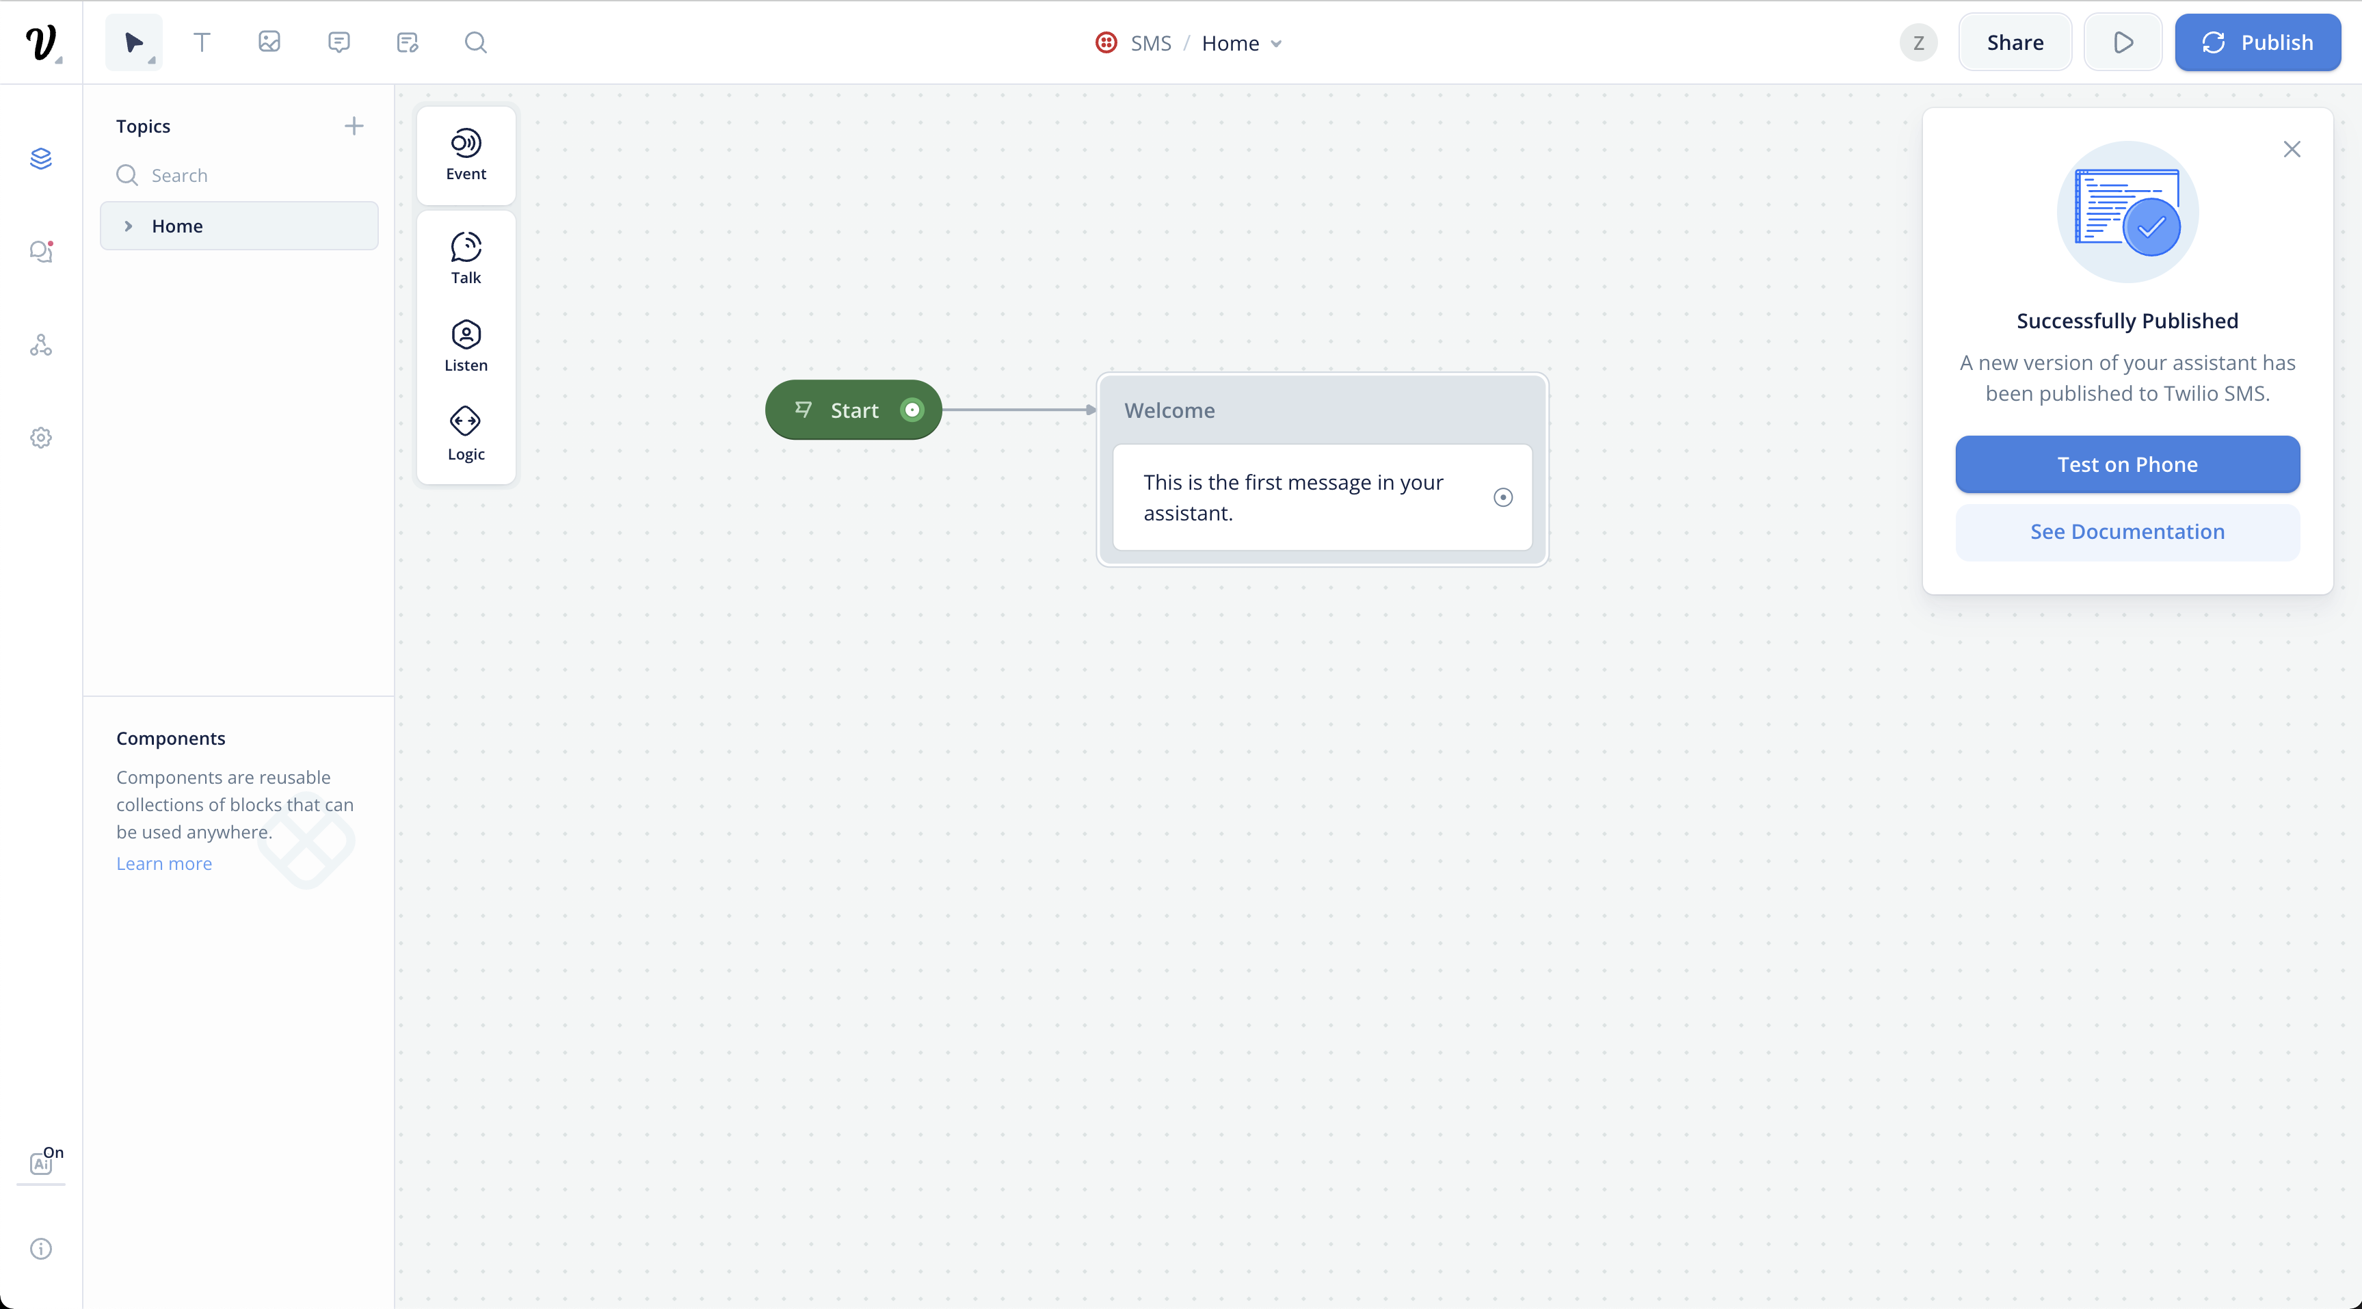This screenshot has width=2362, height=1309.
Task: Click the Topics search field
Action: pos(248,175)
